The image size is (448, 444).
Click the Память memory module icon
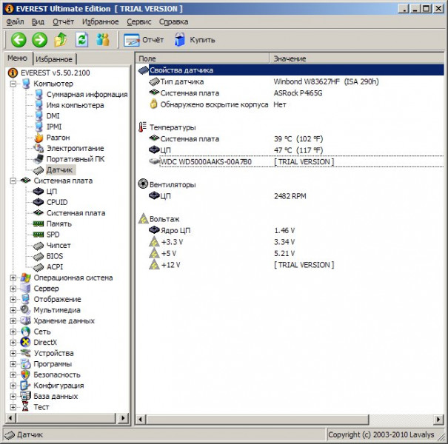pos(39,224)
